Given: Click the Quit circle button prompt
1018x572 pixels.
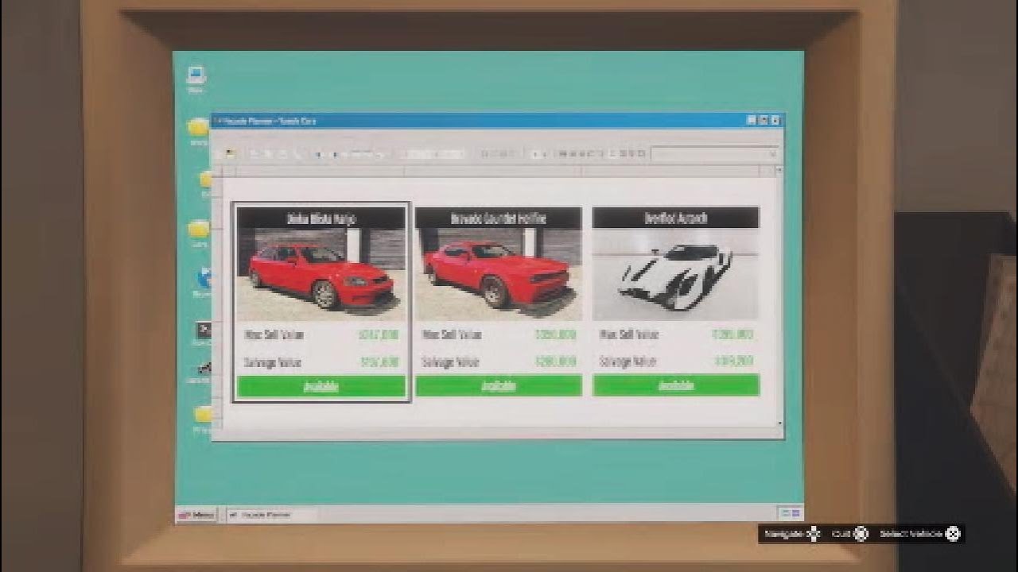Looking at the screenshot, I should (x=861, y=534).
